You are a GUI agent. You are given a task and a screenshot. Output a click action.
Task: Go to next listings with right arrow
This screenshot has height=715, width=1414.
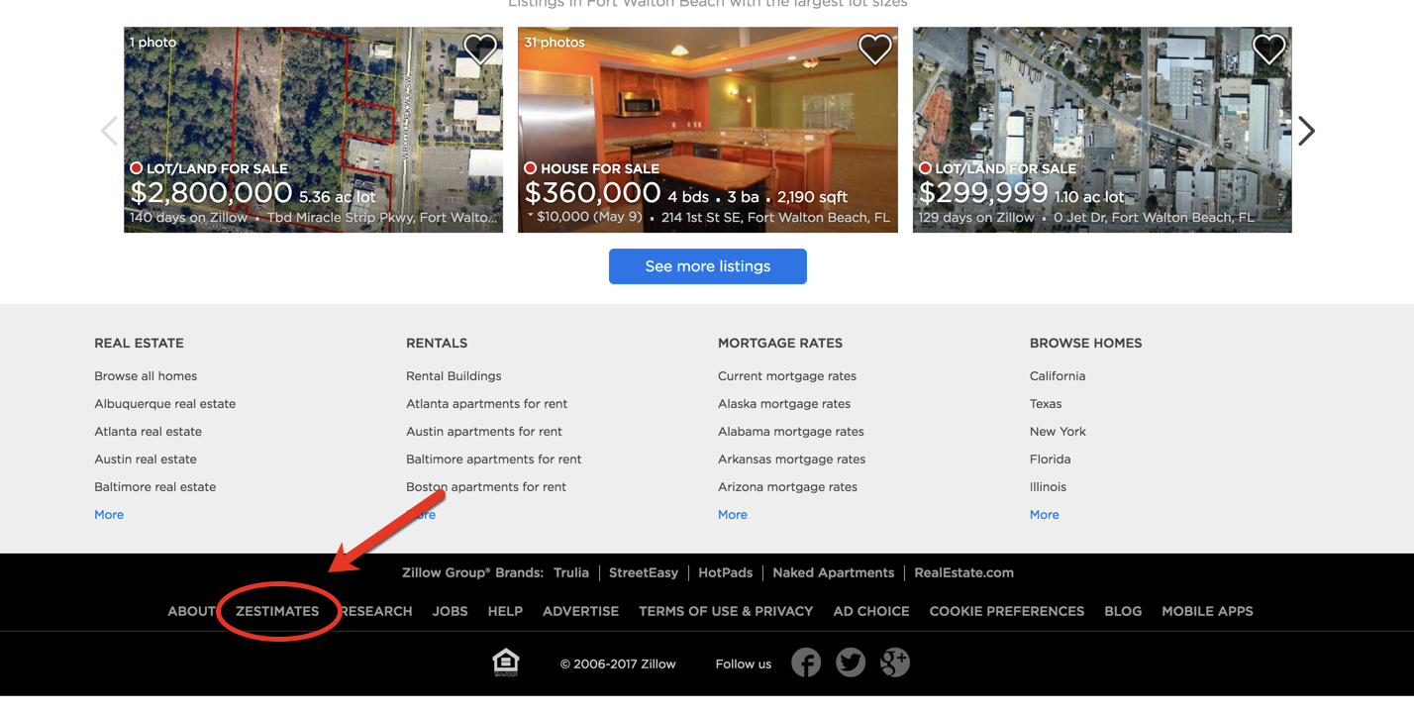1307,131
